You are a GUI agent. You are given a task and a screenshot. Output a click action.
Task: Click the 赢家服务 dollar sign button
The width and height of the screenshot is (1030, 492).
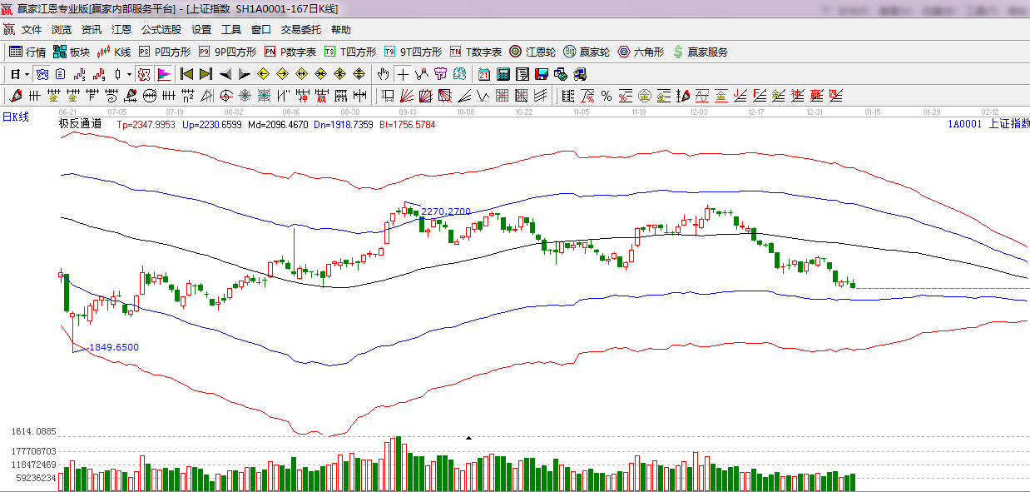pos(700,52)
